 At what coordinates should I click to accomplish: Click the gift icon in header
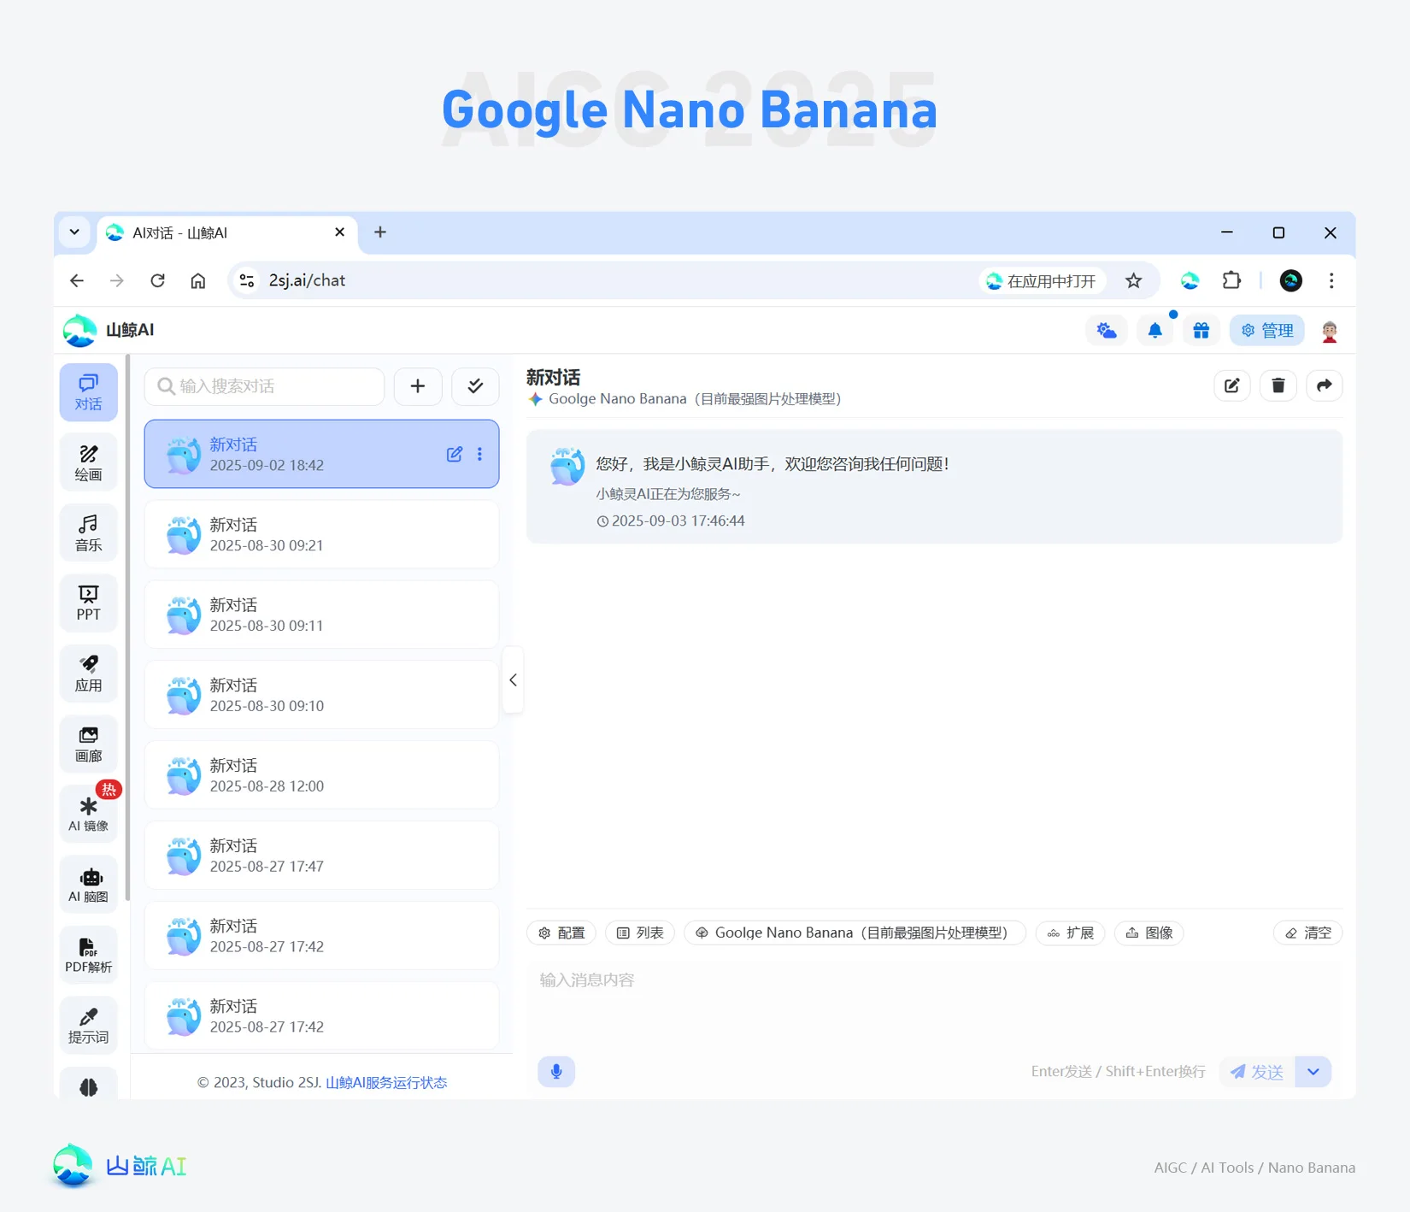pos(1201,330)
